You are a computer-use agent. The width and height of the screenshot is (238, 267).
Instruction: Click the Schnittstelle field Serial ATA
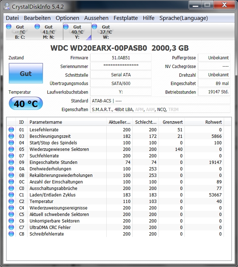point(121,75)
